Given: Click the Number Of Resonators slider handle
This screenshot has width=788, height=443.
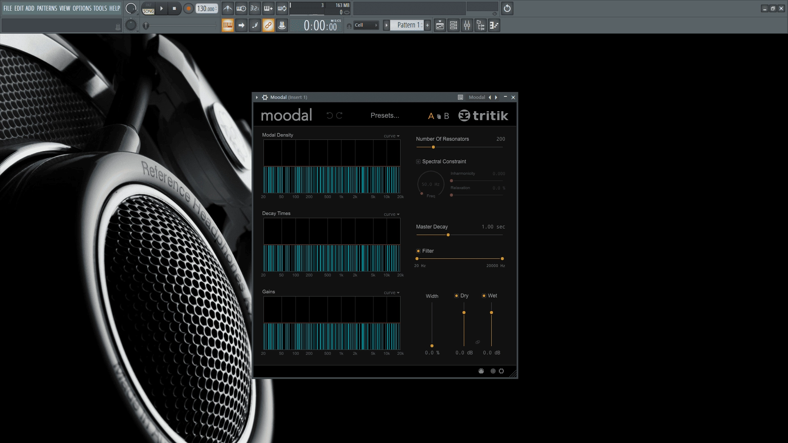Looking at the screenshot, I should tap(433, 147).
